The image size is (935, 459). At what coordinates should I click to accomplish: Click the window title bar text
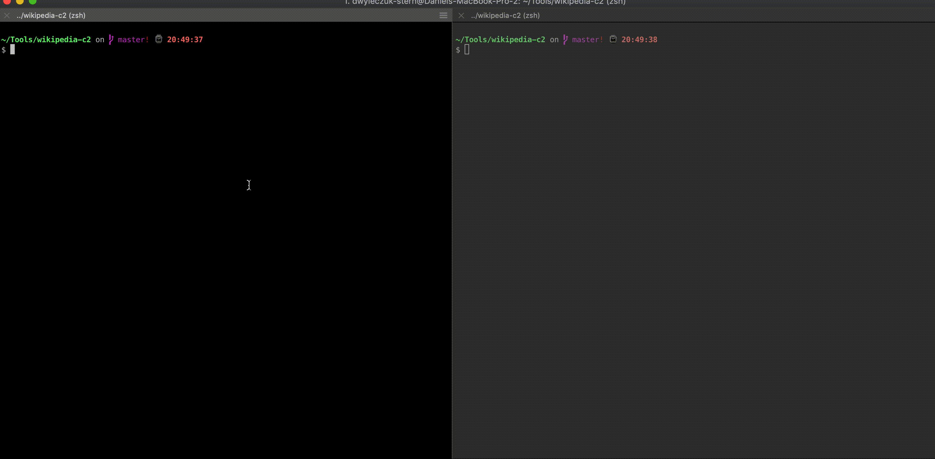click(485, 2)
